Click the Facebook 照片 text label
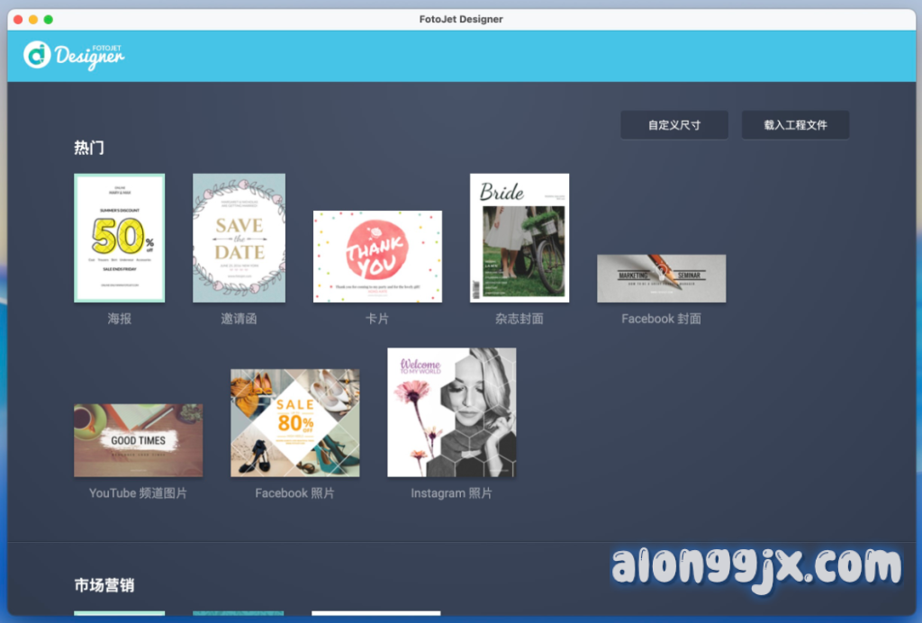 (294, 493)
